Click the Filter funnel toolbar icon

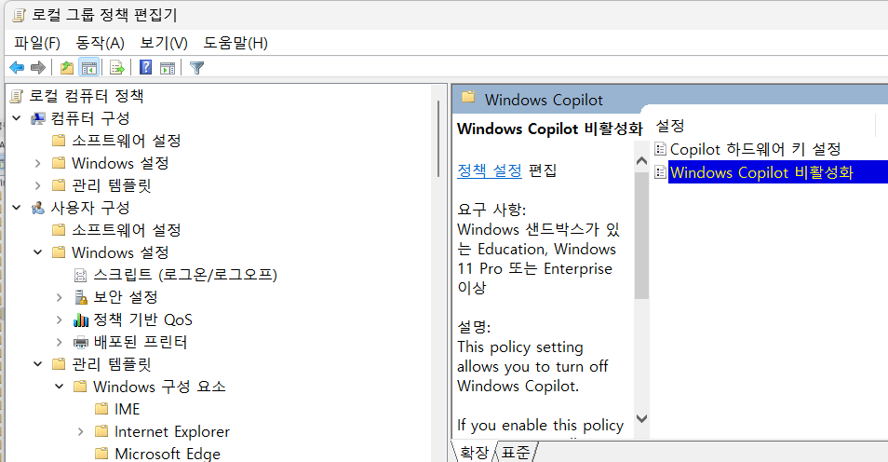coord(196,68)
